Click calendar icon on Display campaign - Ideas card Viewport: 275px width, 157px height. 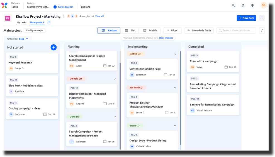pos(45,114)
